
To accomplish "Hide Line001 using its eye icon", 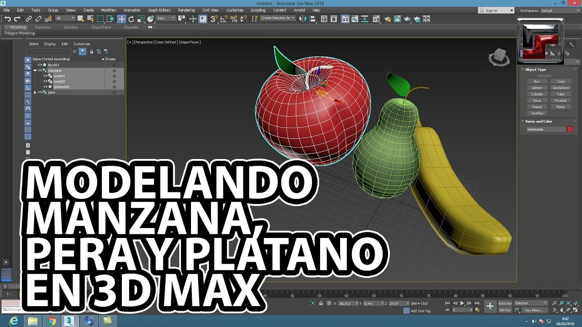I will 45,76.
